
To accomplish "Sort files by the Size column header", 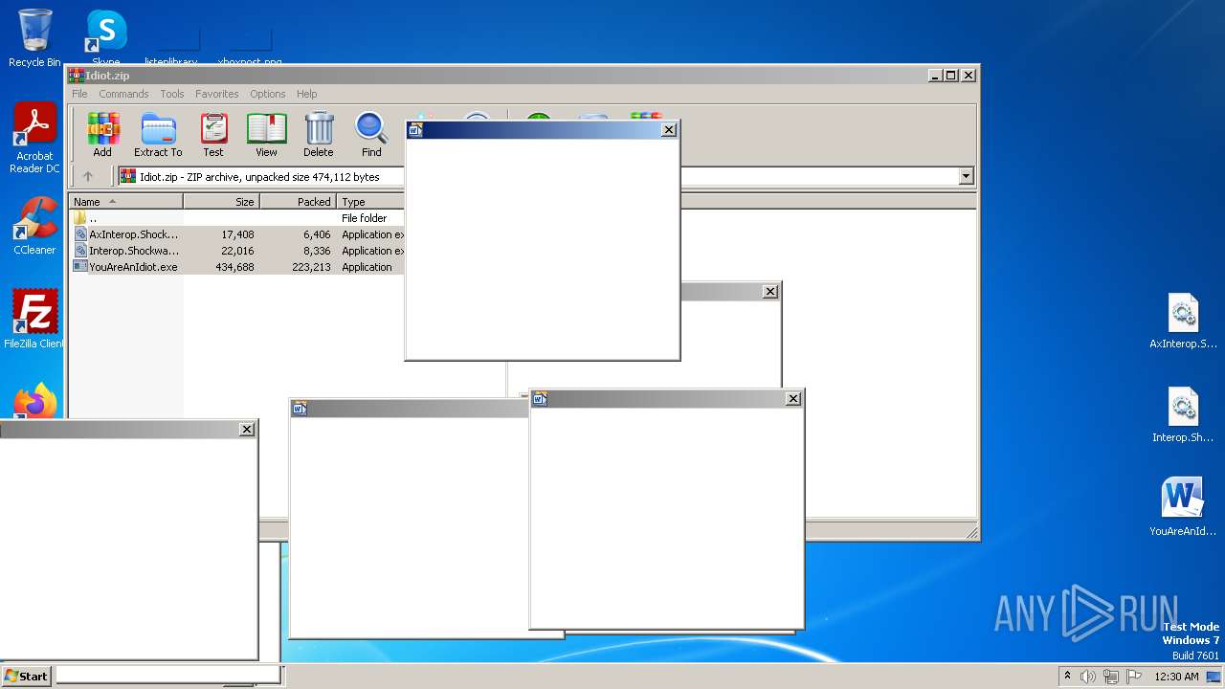I will pos(221,202).
